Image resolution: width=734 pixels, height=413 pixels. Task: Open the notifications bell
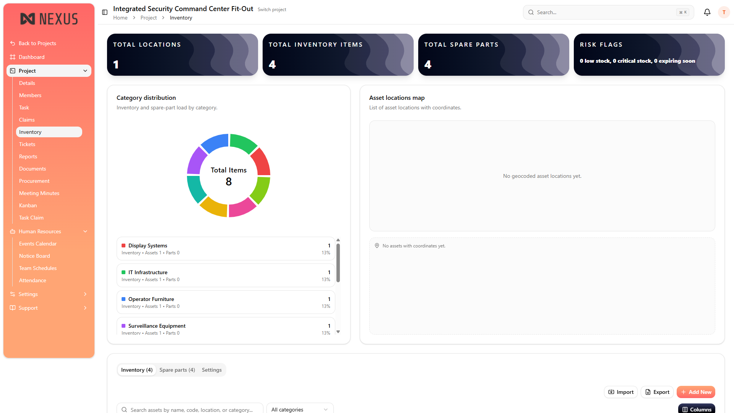click(707, 12)
